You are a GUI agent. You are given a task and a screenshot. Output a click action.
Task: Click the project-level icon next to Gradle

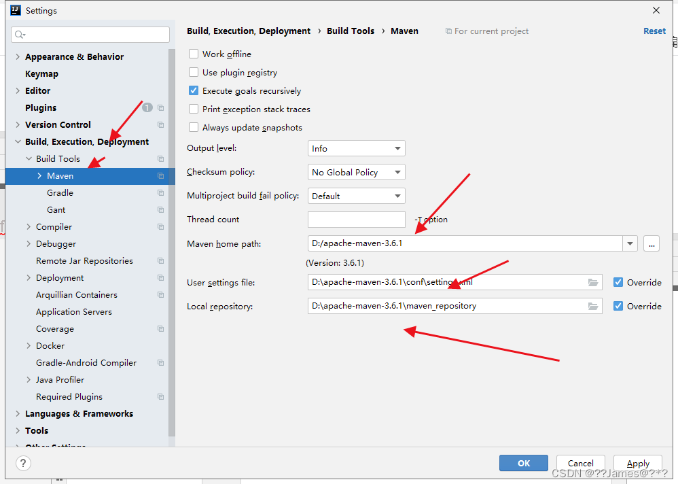[161, 192]
